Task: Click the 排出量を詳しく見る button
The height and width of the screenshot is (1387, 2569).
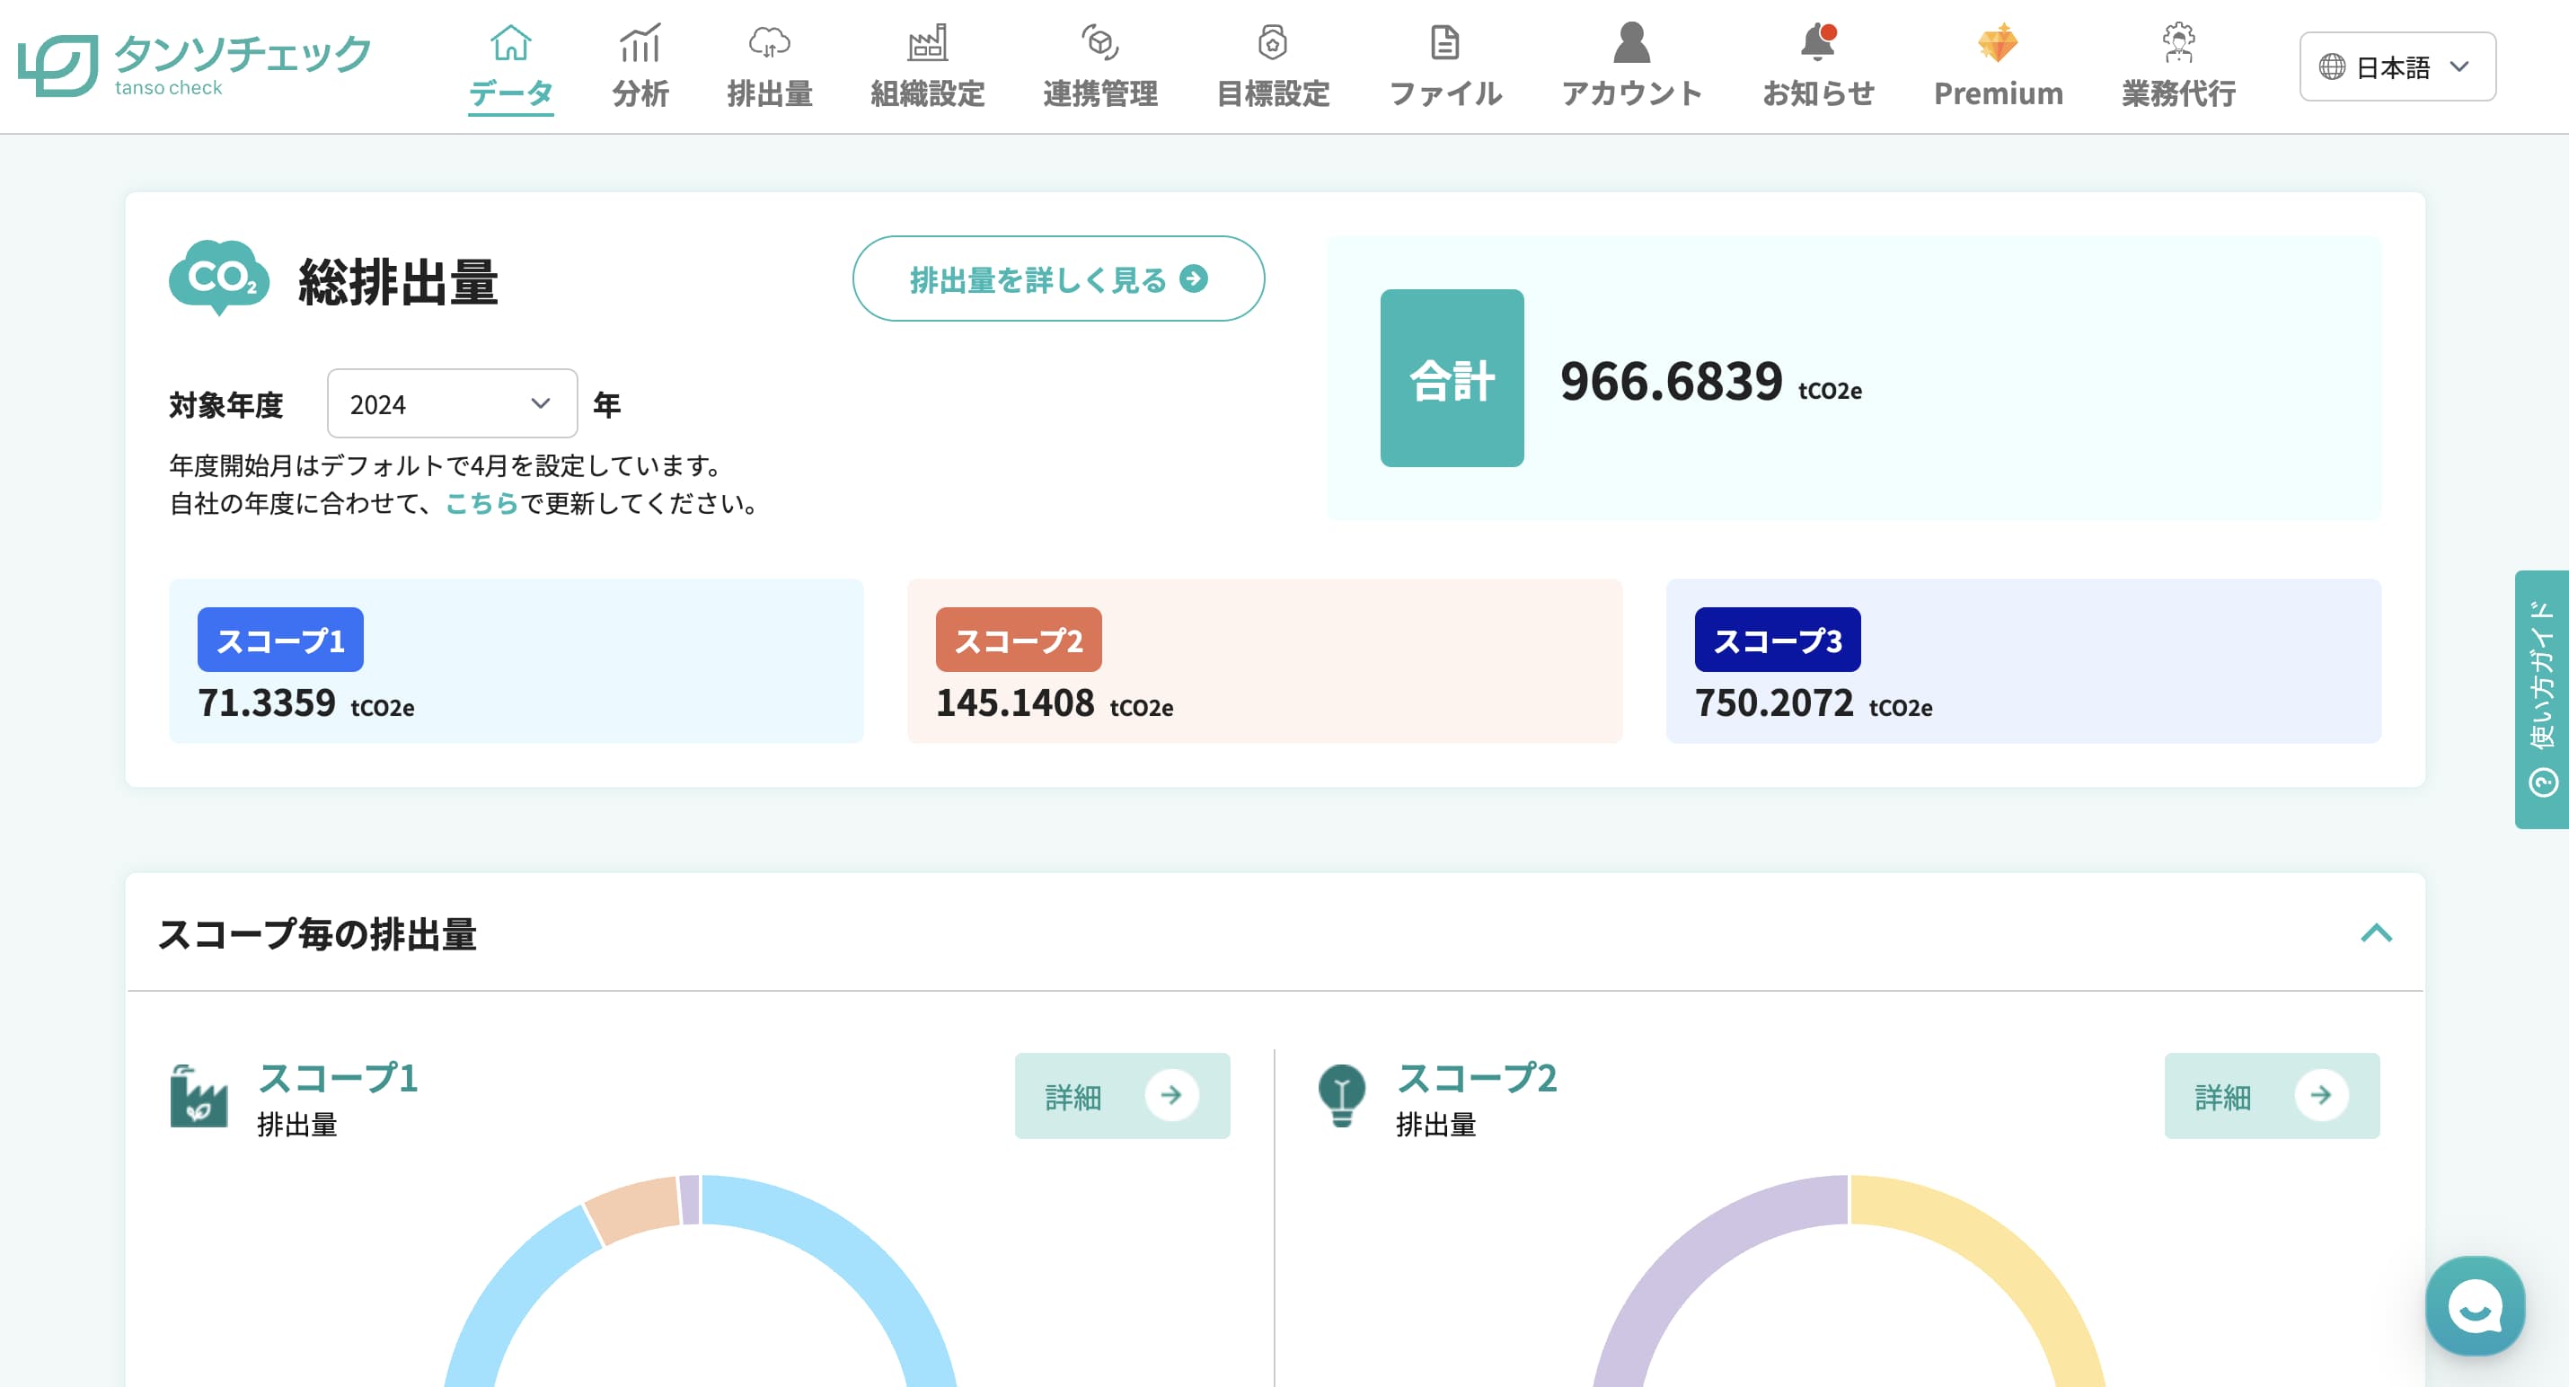Action: coord(1058,278)
